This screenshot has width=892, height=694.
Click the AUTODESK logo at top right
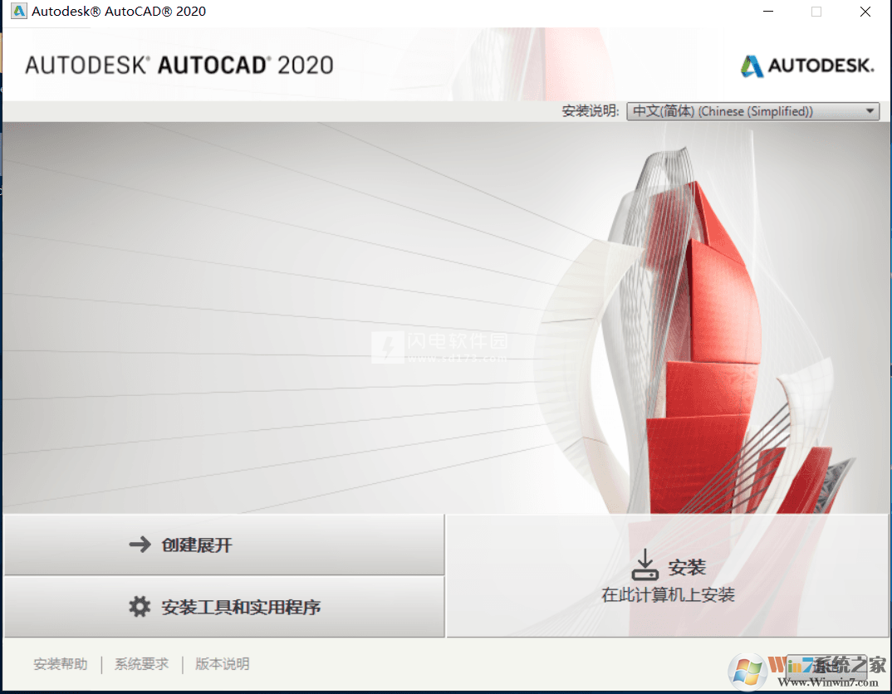pyautogui.click(x=805, y=66)
